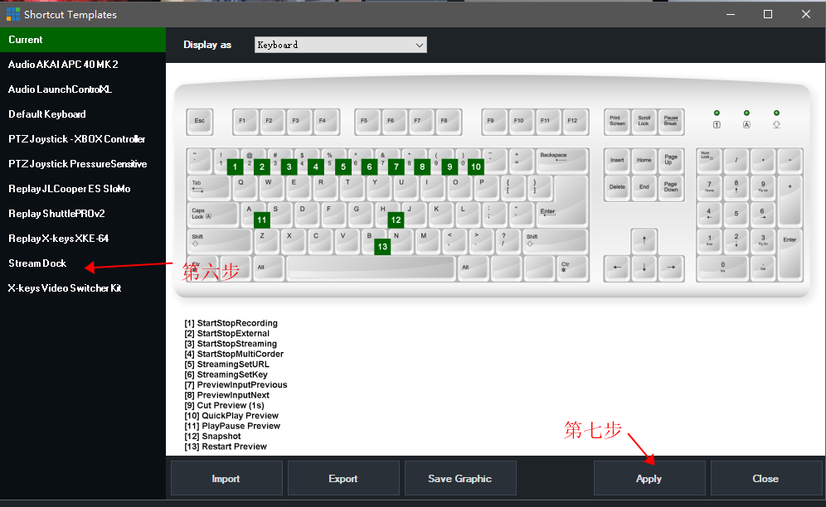Click the Import button
This screenshot has width=826, height=507.
(226, 479)
